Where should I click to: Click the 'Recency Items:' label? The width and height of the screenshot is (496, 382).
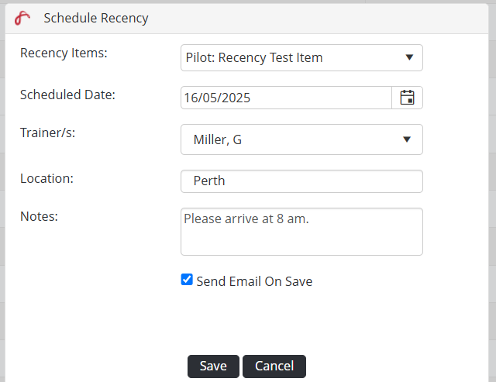click(64, 53)
